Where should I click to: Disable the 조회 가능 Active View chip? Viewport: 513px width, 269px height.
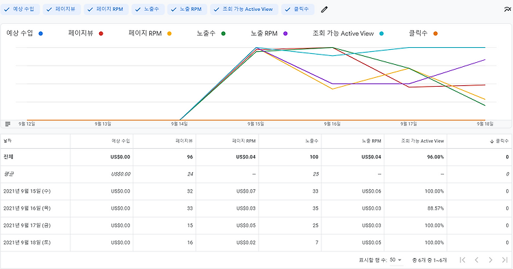pyautogui.click(x=244, y=10)
